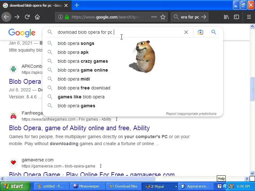Viewport: 255px width, 191px height.
Task: Toggle the browser sidebar view
Action: coord(236,17)
